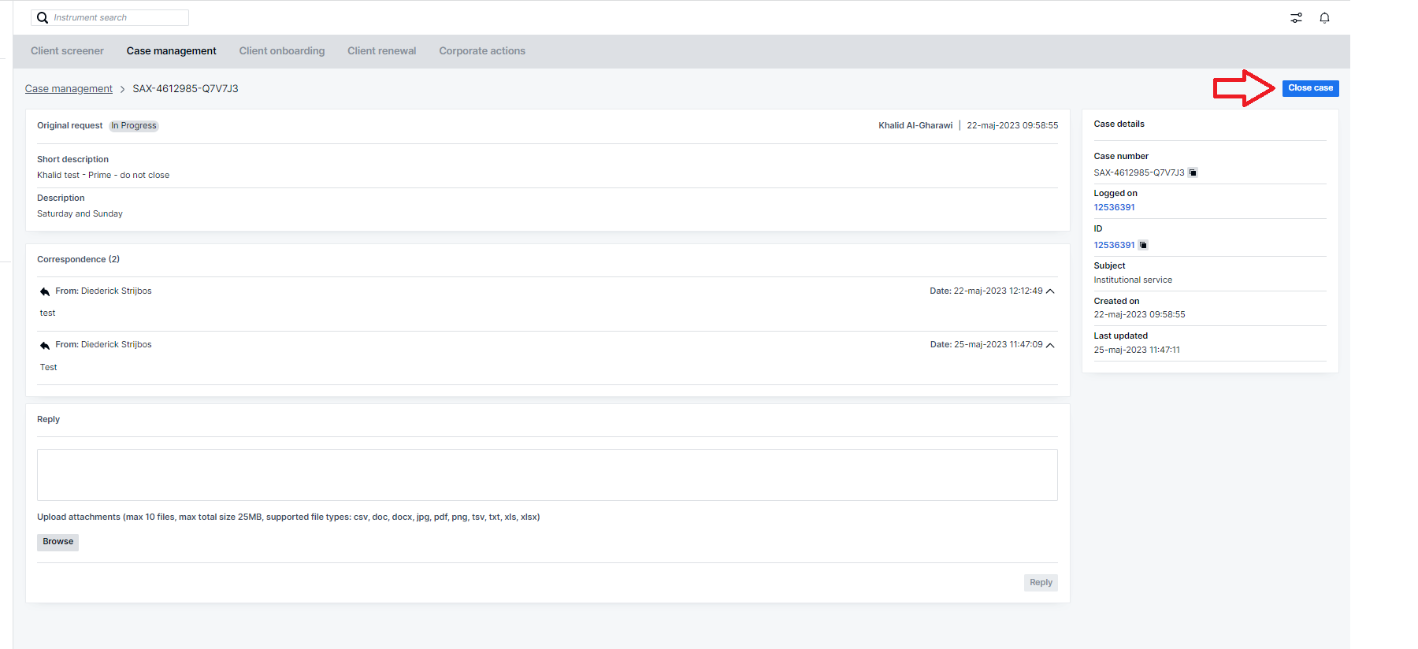Click the Upload attachments instructions text
1418x649 pixels.
point(288,517)
